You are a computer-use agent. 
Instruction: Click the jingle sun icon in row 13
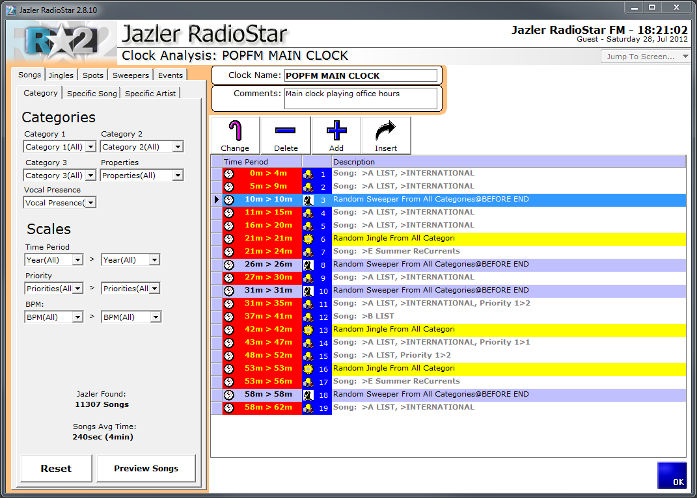click(308, 330)
